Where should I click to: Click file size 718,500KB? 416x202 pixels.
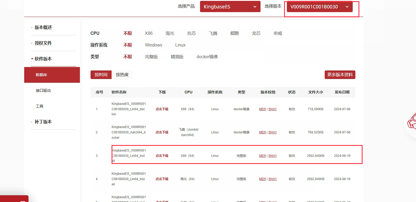(x=316, y=109)
